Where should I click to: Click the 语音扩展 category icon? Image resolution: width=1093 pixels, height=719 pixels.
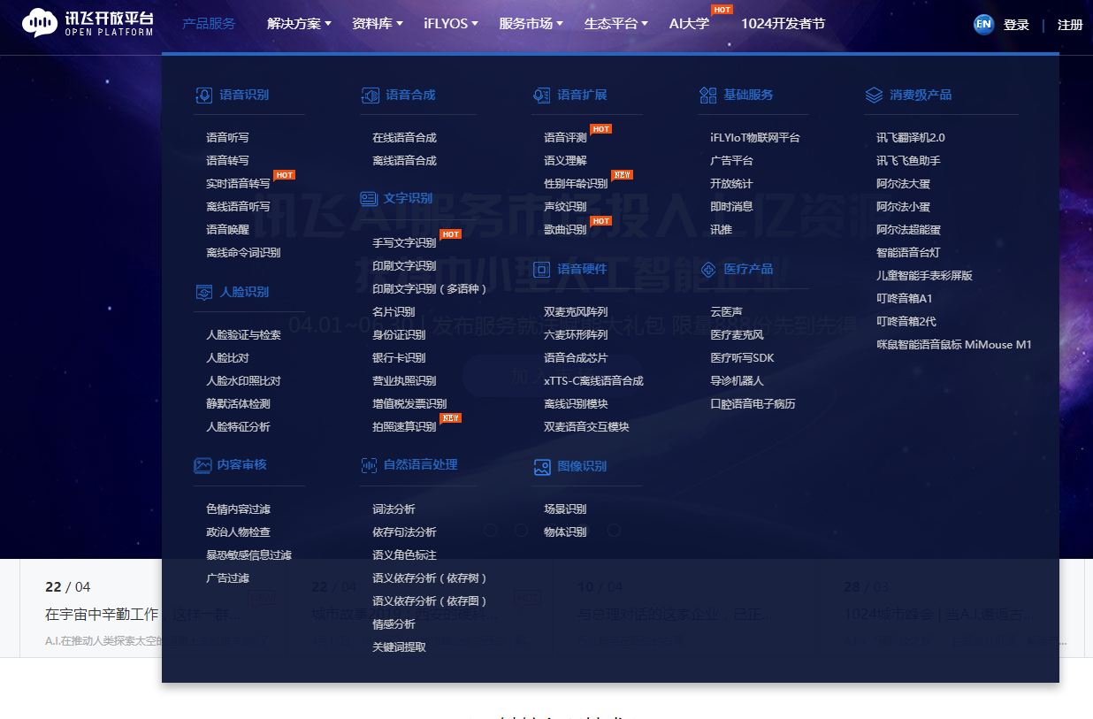point(541,96)
